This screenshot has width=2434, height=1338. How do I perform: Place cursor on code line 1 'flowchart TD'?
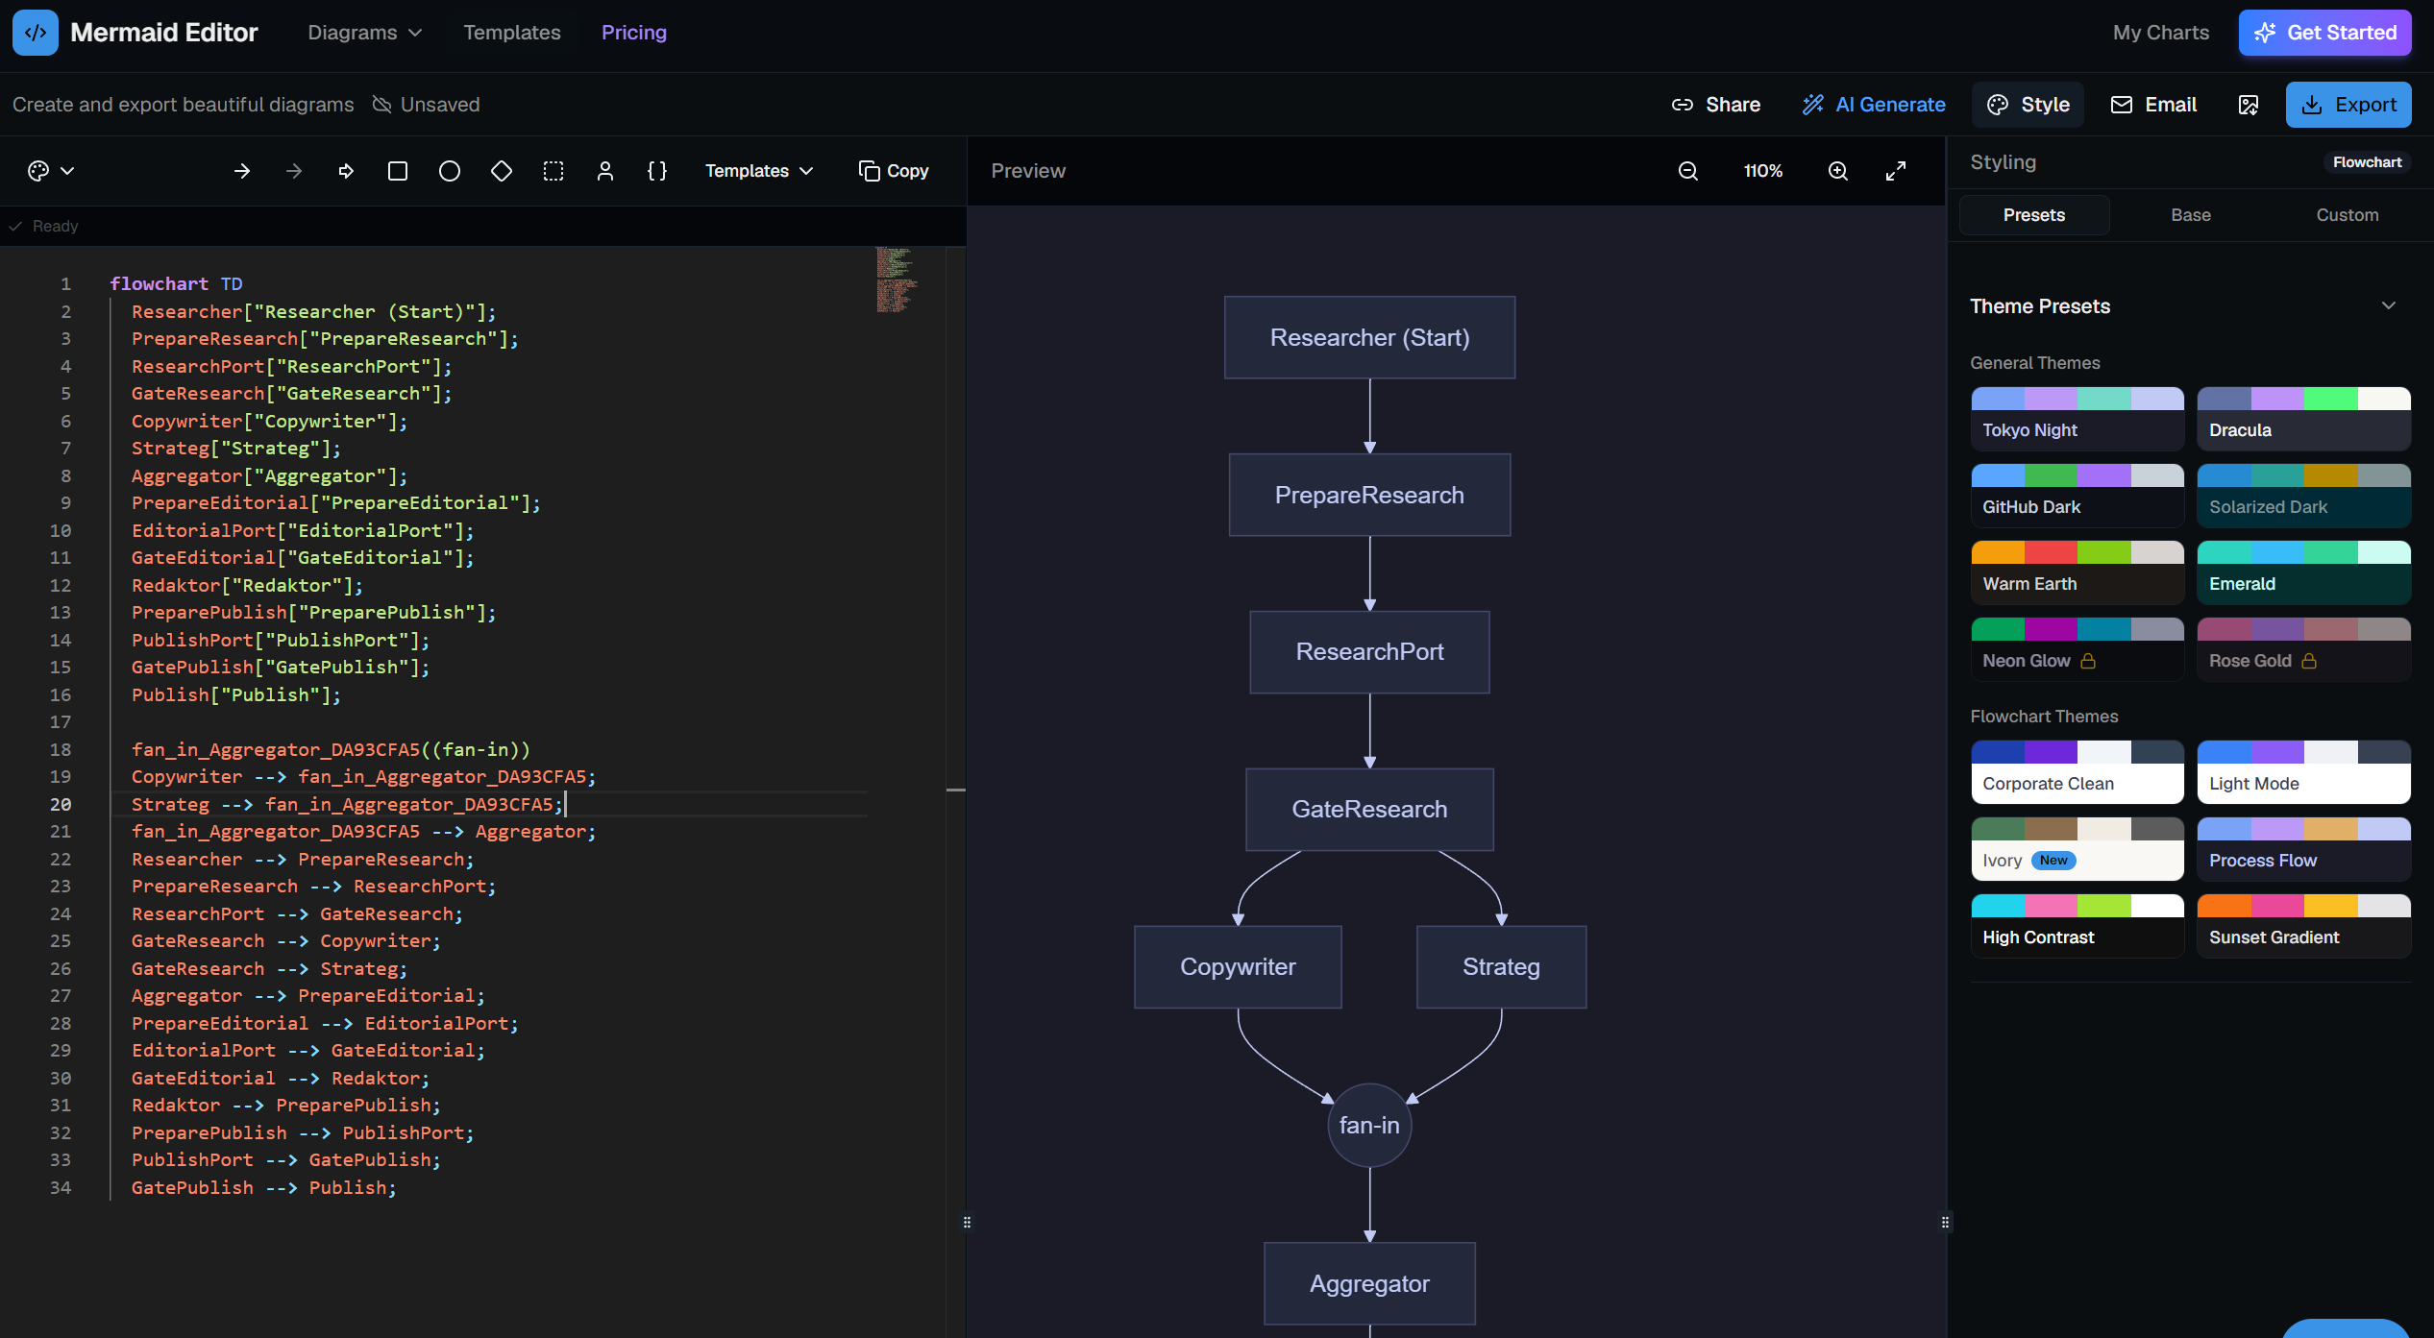pyautogui.click(x=176, y=283)
